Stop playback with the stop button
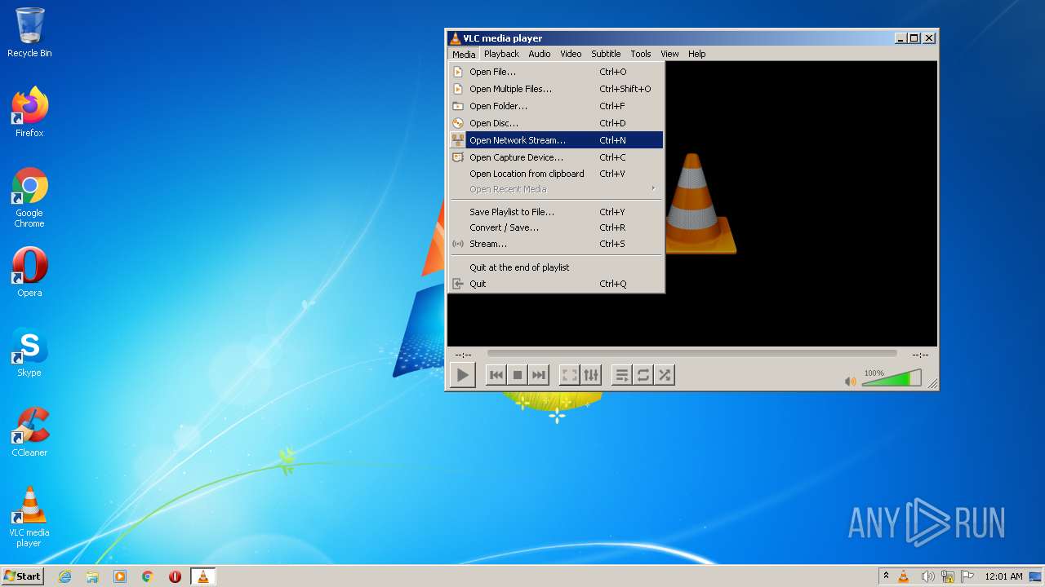 [x=517, y=375]
